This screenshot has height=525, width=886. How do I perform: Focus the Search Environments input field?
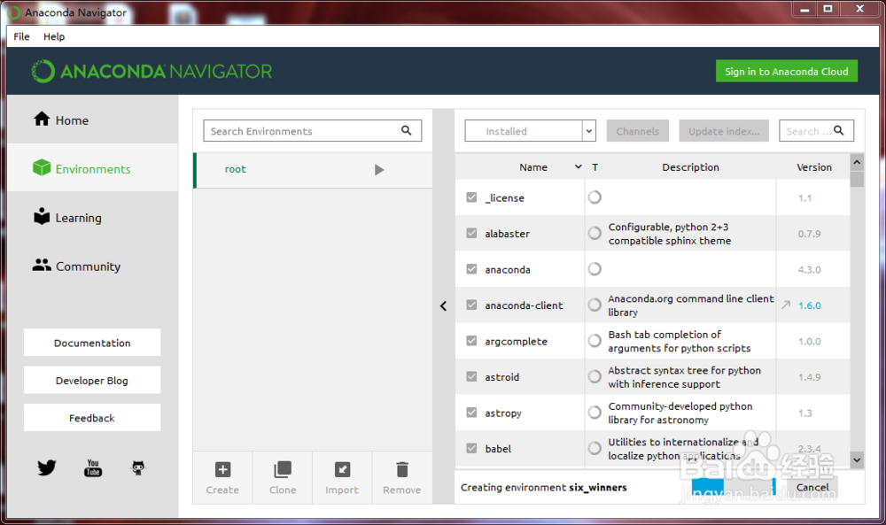313,131
